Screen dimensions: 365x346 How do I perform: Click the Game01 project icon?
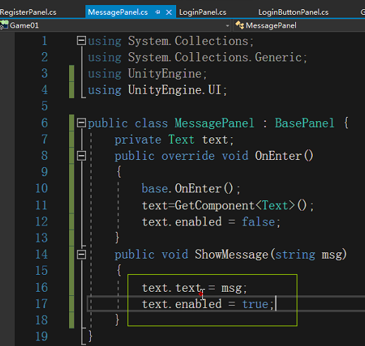tap(4, 25)
